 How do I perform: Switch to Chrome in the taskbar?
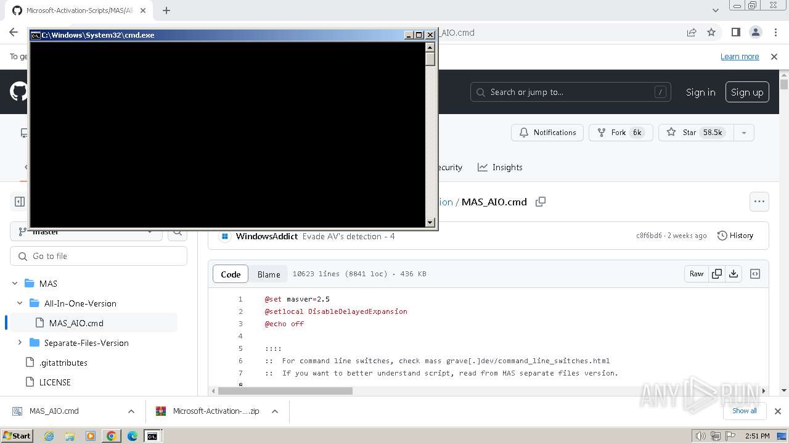point(112,436)
